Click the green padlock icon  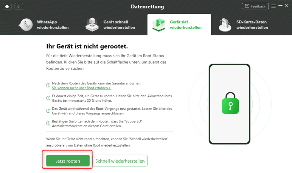[230, 103]
